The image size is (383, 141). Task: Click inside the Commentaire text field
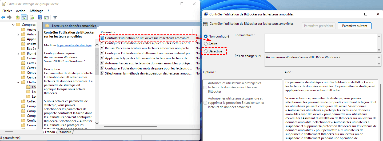(x=320, y=43)
